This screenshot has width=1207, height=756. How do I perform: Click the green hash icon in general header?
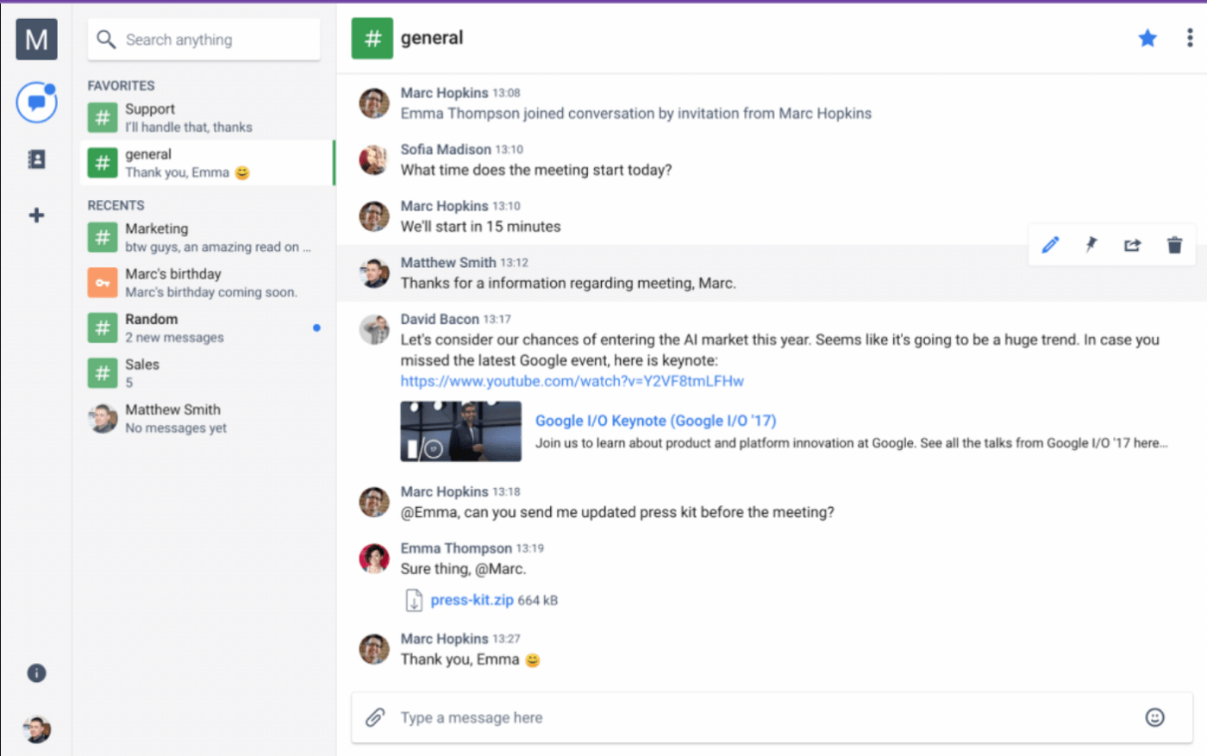372,38
